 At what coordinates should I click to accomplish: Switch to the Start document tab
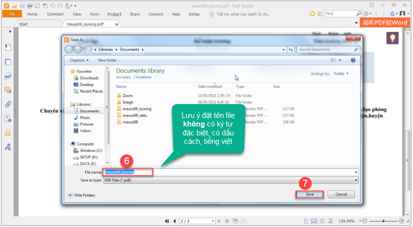23,24
